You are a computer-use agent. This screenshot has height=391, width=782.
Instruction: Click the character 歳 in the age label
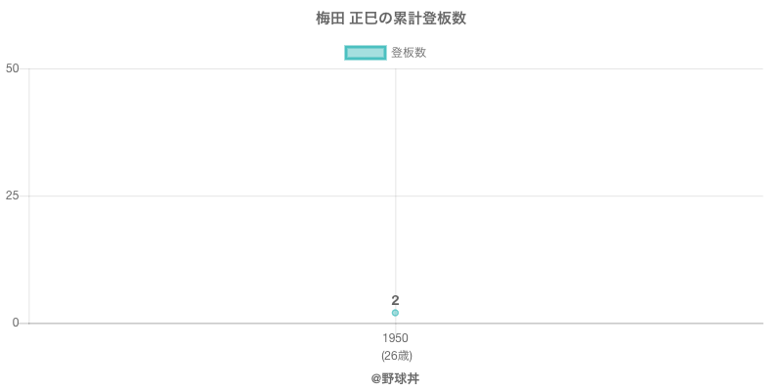coord(404,355)
